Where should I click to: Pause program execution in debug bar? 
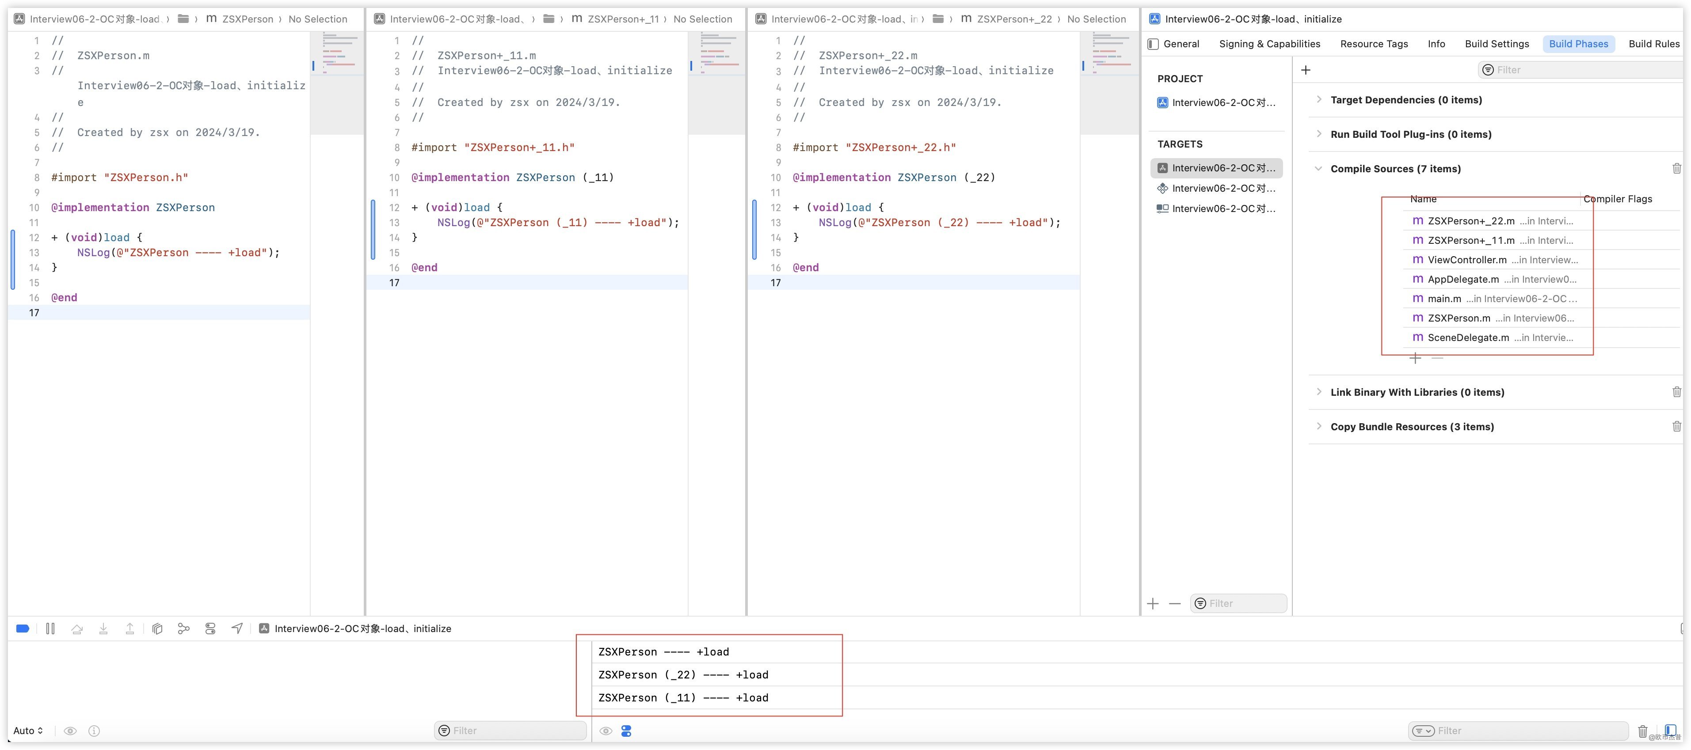pyautogui.click(x=50, y=629)
